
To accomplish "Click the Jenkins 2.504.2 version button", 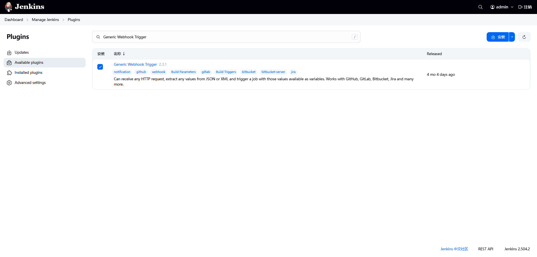I will [x=517, y=249].
